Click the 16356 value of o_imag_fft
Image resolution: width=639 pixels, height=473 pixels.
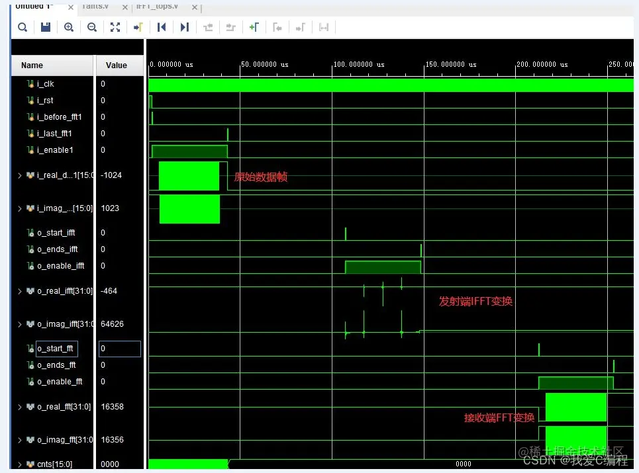[112, 440]
